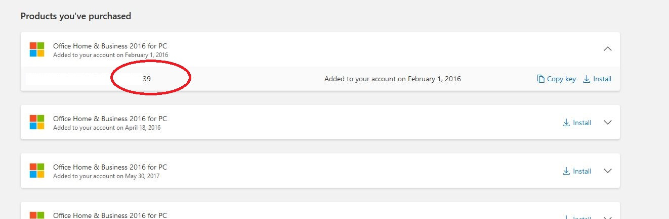
Task: Click the download arrow icon in the April 18, 2016 row
Action: coord(566,123)
